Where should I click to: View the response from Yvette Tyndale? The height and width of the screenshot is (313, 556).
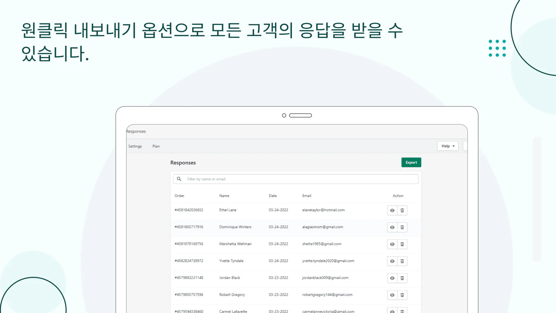click(392, 261)
